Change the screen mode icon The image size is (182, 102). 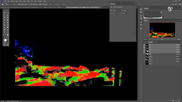point(8,45)
